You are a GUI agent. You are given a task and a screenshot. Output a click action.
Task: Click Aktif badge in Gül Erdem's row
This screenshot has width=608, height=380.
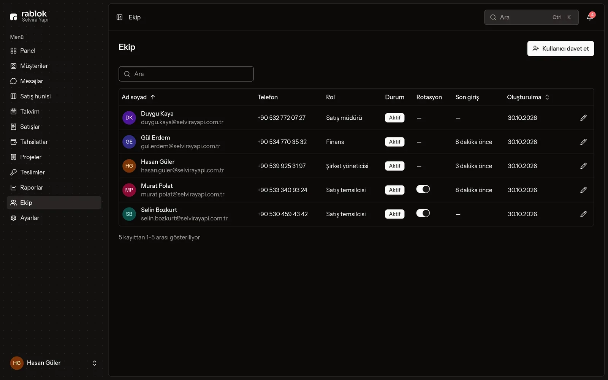pyautogui.click(x=394, y=142)
